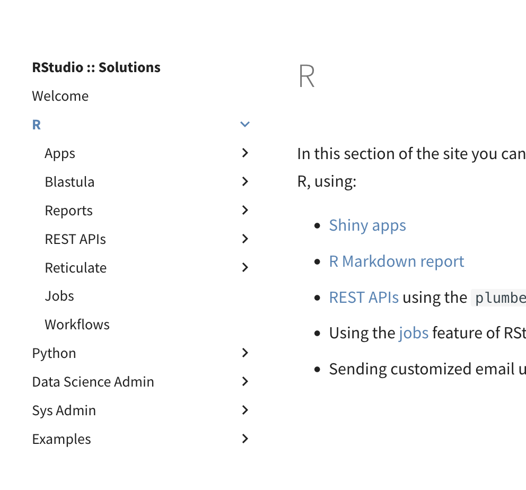Viewport: 526px width, 490px height.
Task: Collapse the R section chevron
Action: click(x=244, y=125)
